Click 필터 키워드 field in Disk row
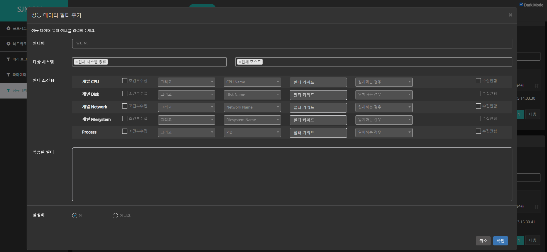547x252 pixels. coord(318,95)
